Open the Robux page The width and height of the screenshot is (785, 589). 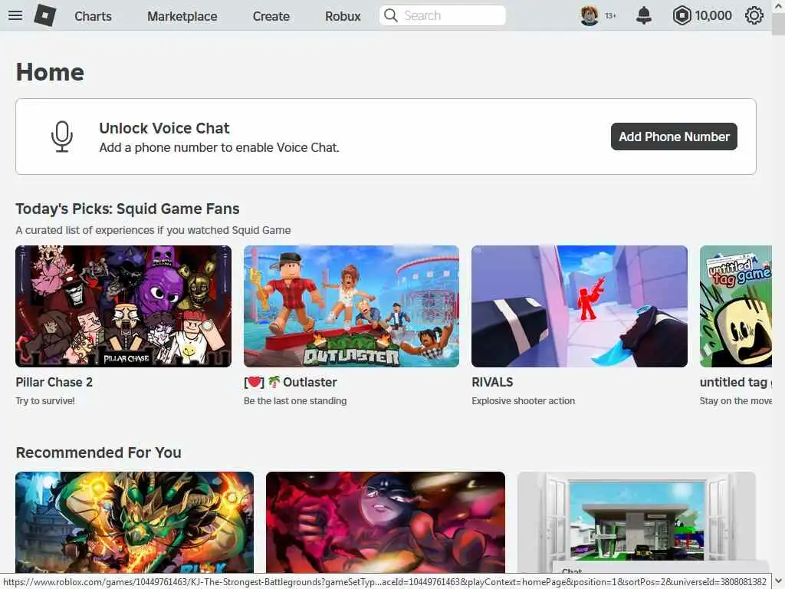click(343, 16)
